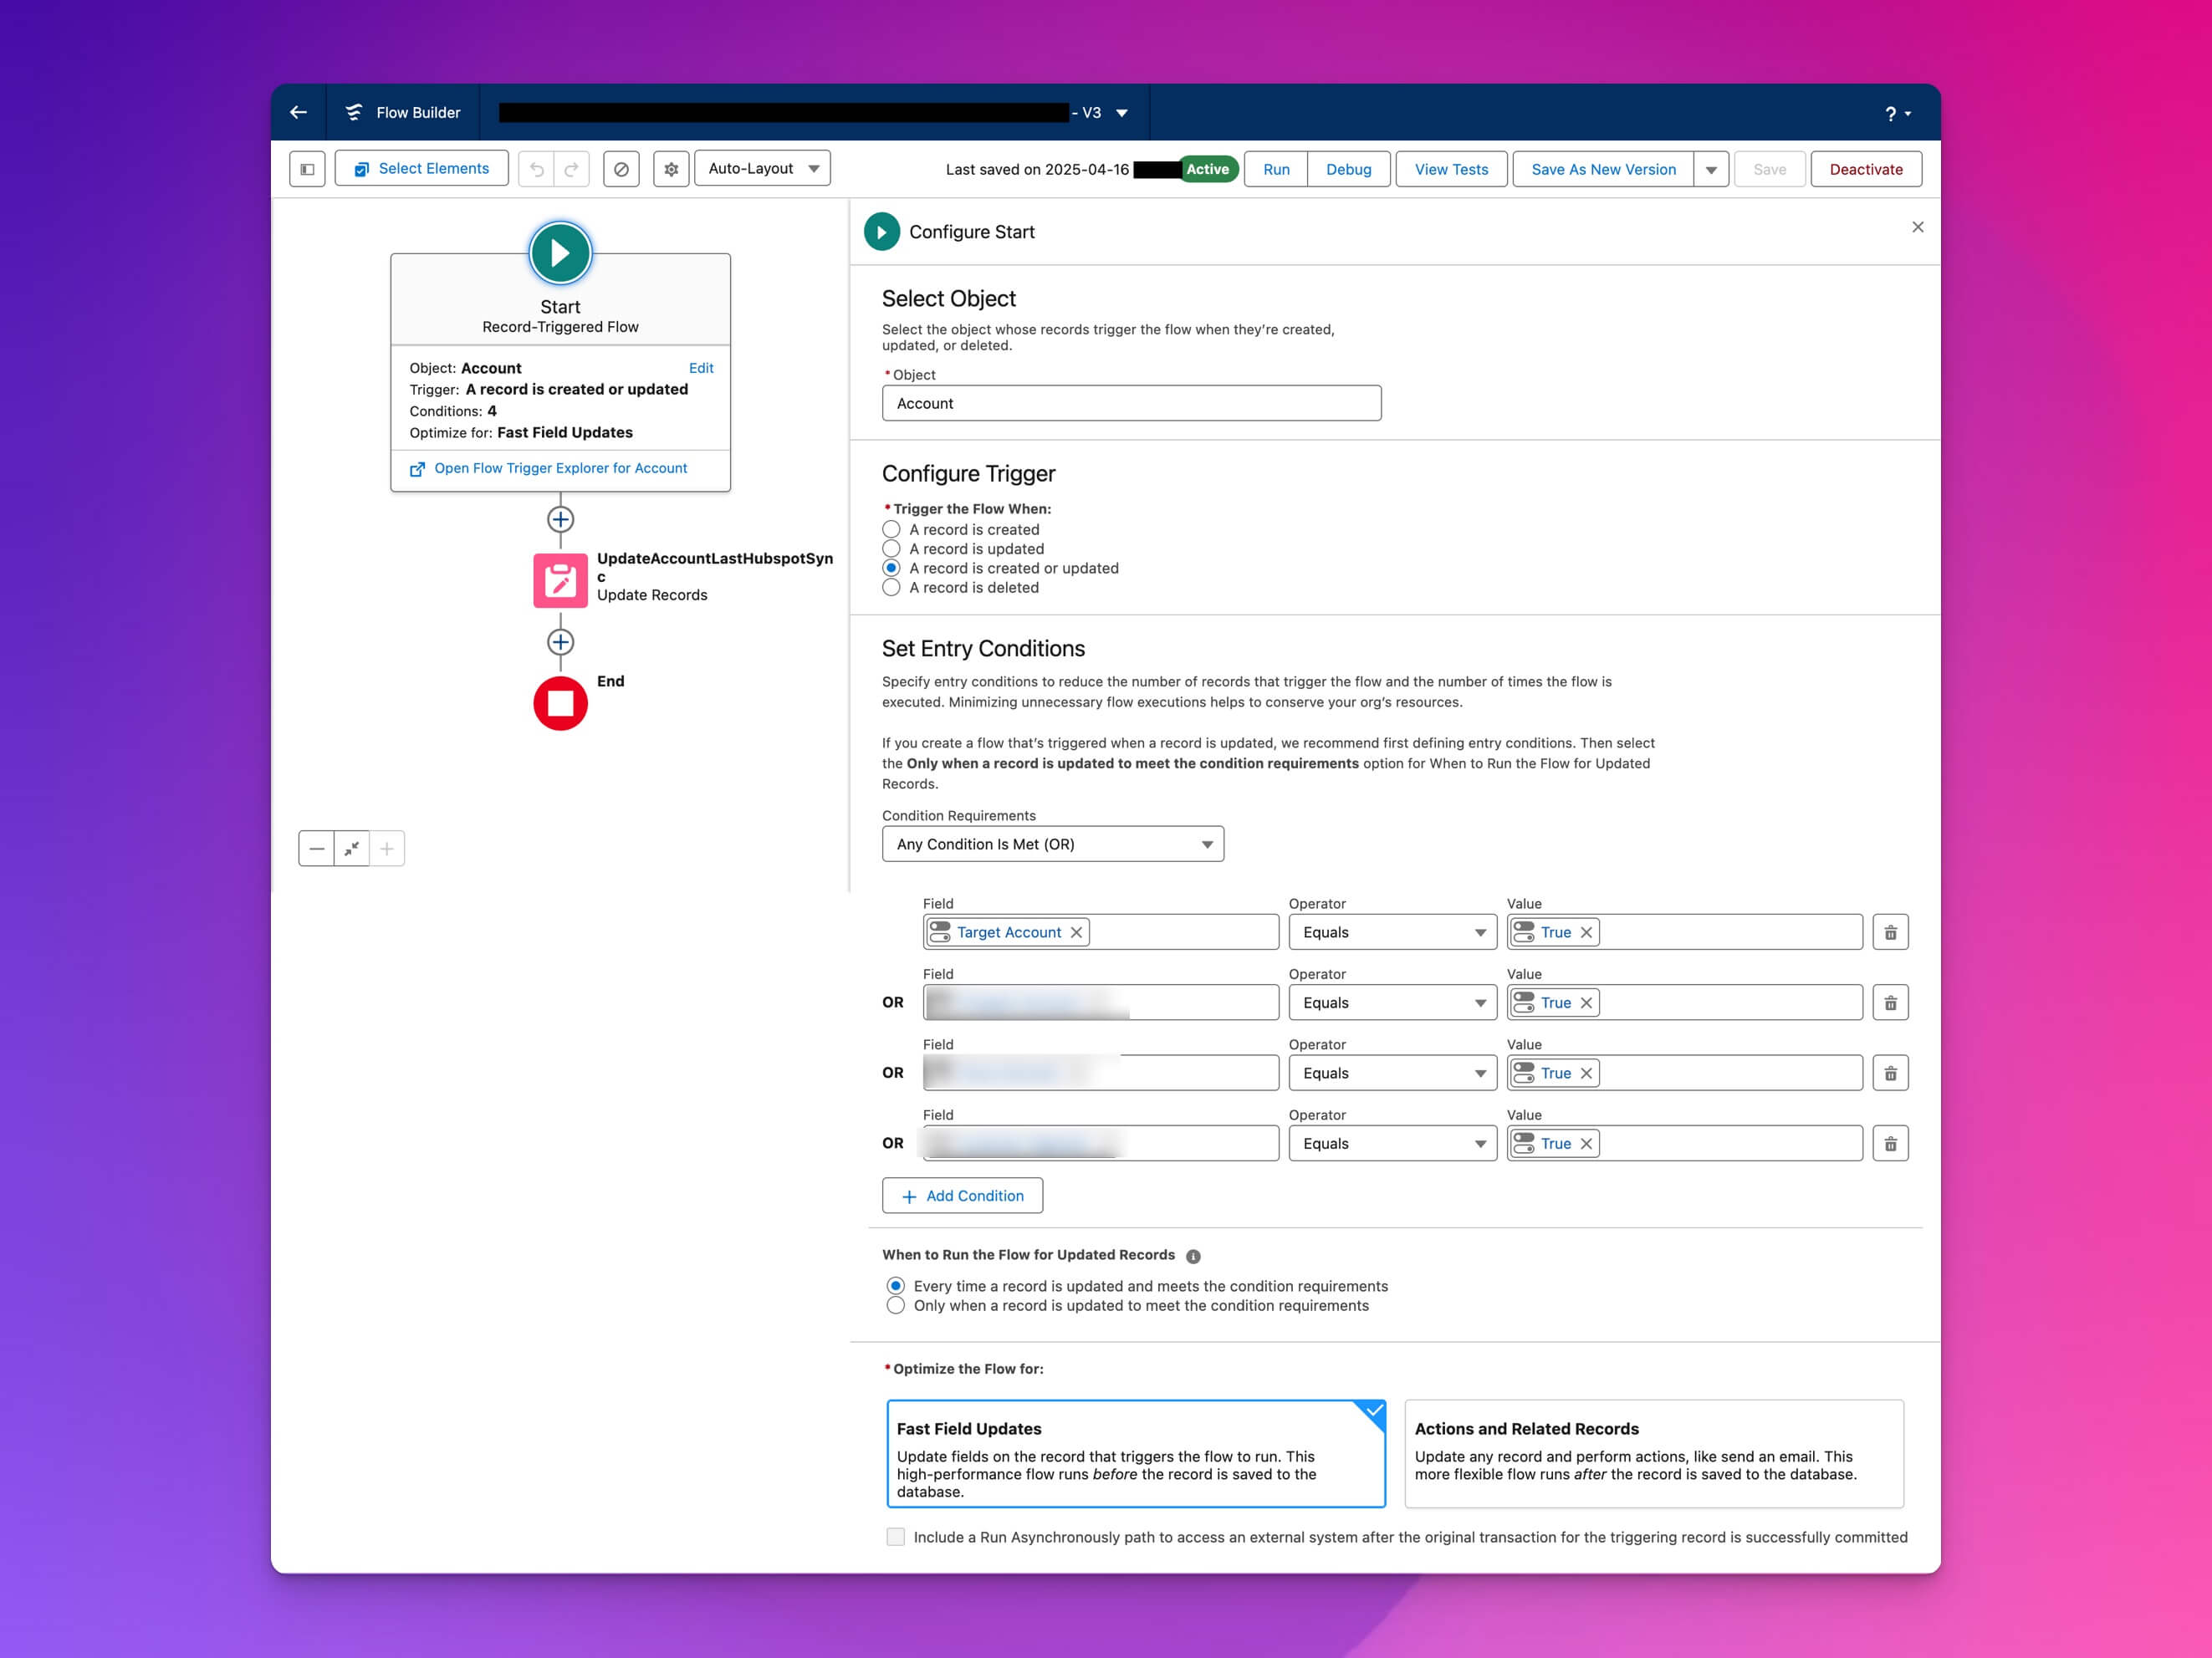Click the green Start play icon on canvas
This screenshot has height=1658, width=2212.
(x=560, y=253)
